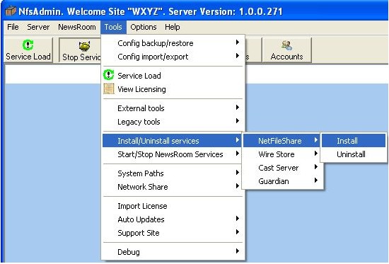Screen dimensions: 389x264
Task: Open the File menu
Action: [x=13, y=27]
